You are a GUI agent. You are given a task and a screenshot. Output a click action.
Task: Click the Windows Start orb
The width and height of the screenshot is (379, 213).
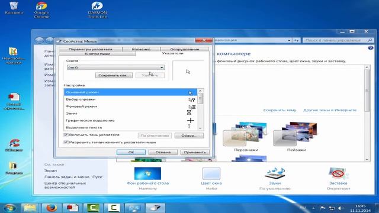pos(9,208)
